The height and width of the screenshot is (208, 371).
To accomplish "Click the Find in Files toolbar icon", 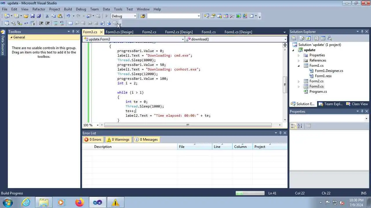I will coord(143,16).
